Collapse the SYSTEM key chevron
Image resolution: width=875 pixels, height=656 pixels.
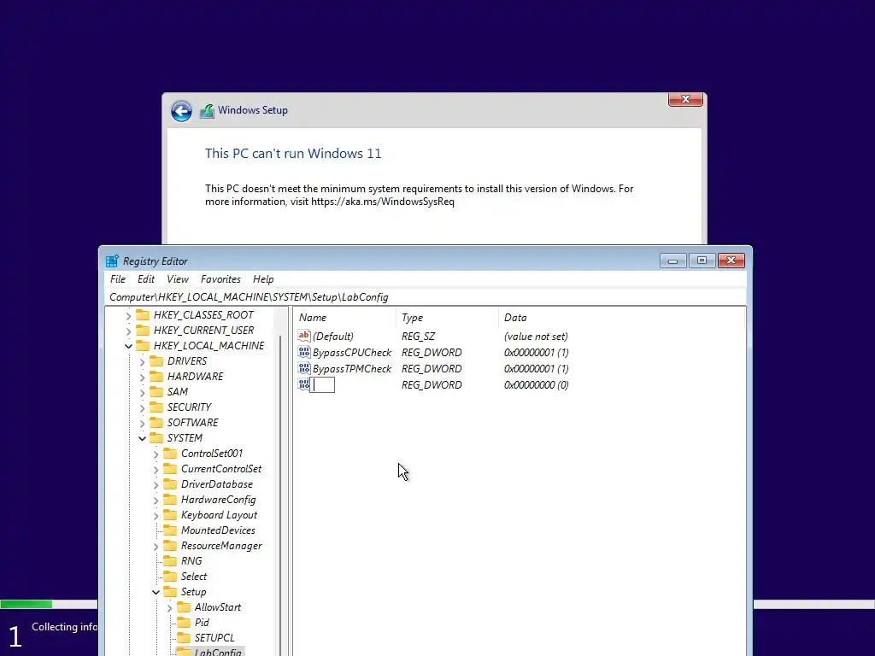(143, 438)
